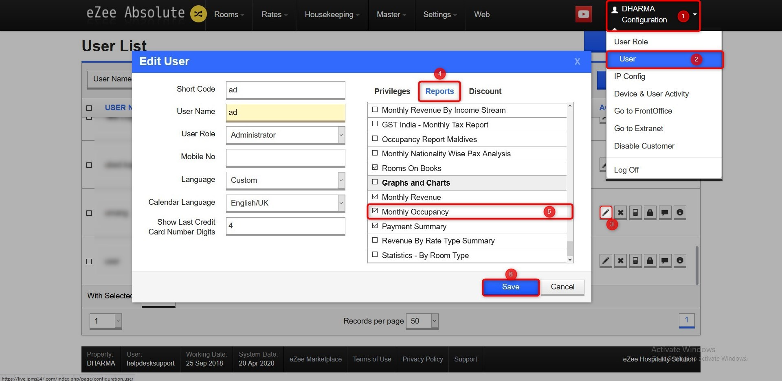Switch to the Reports tab
This screenshot has height=381, width=782.
[x=439, y=91]
